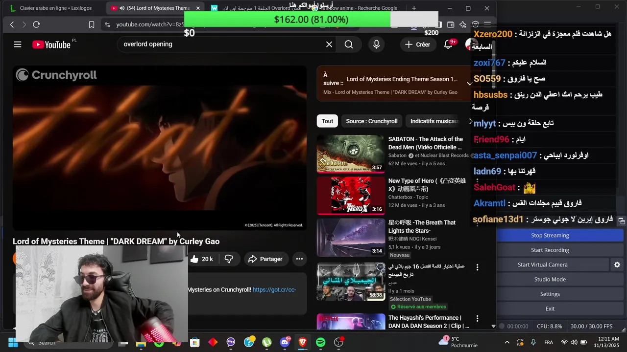Open the Brave browser main menu

(487, 24)
